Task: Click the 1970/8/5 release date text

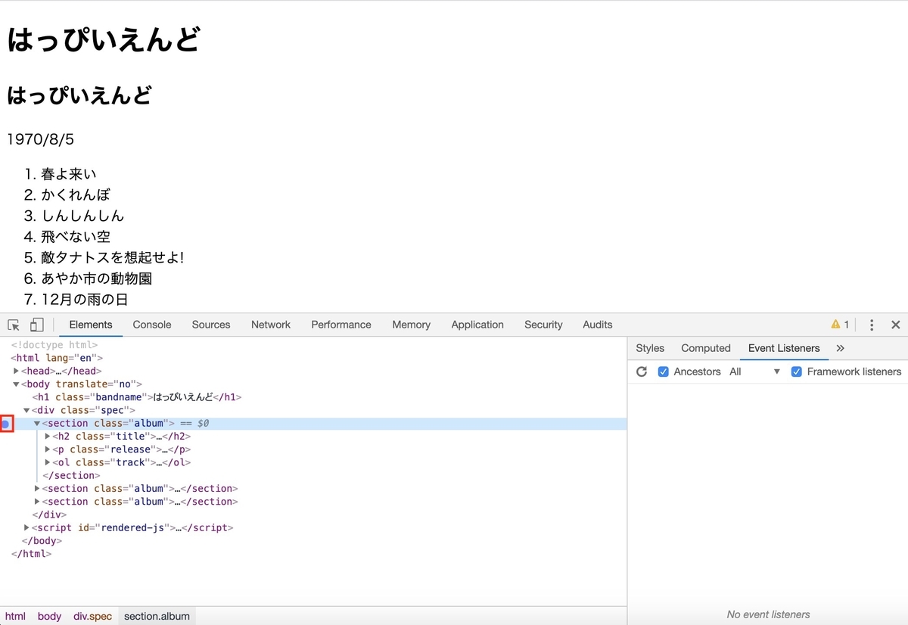Action: coord(41,139)
